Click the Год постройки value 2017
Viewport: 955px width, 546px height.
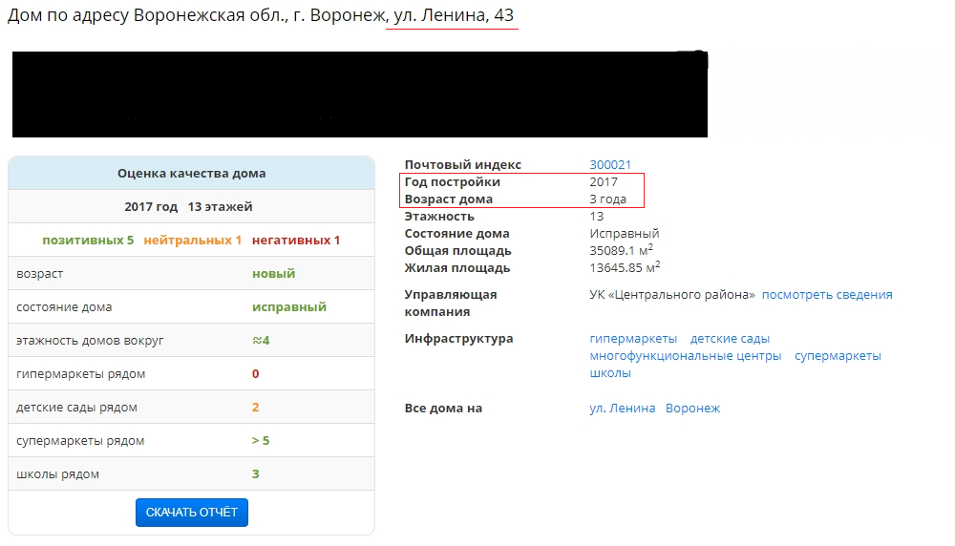[x=604, y=182]
